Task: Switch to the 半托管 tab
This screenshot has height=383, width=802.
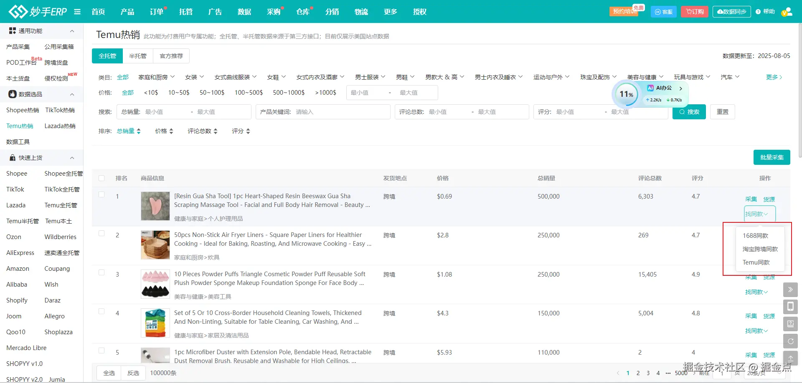Action: point(138,56)
